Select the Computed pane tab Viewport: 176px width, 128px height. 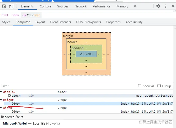click(23, 22)
